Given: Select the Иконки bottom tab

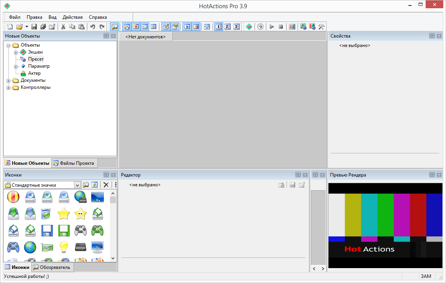Looking at the screenshot, I should pos(17,267).
